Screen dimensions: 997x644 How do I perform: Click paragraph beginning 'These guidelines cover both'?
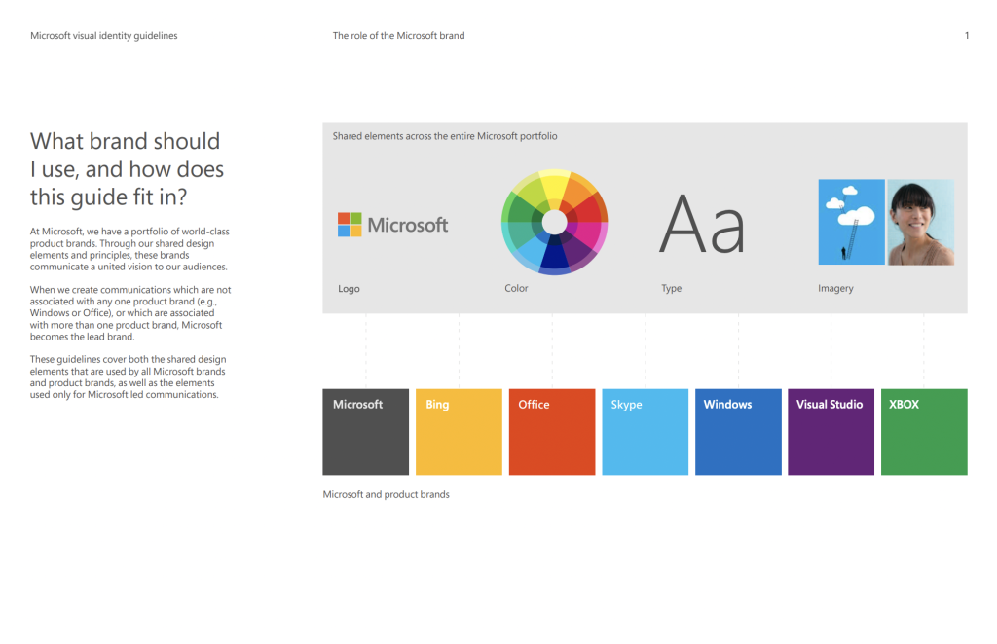[128, 376]
